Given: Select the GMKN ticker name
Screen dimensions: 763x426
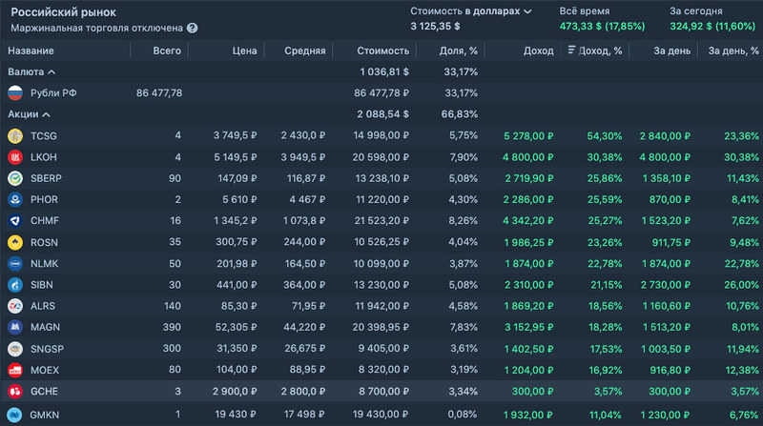Looking at the screenshot, I should 44,415.
